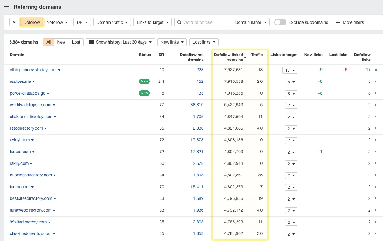Select the Dofollow filter tab
383x241 pixels.
[32, 22]
